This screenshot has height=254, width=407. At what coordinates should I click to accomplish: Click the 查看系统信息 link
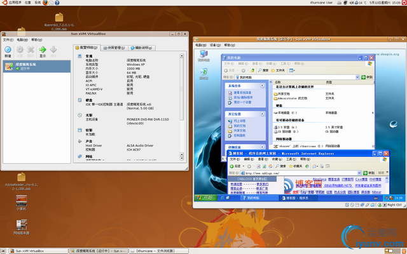pyautogui.click(x=242, y=93)
